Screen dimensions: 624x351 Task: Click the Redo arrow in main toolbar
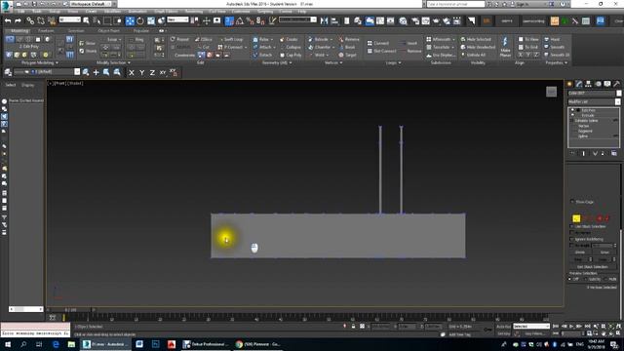(x=18, y=20)
